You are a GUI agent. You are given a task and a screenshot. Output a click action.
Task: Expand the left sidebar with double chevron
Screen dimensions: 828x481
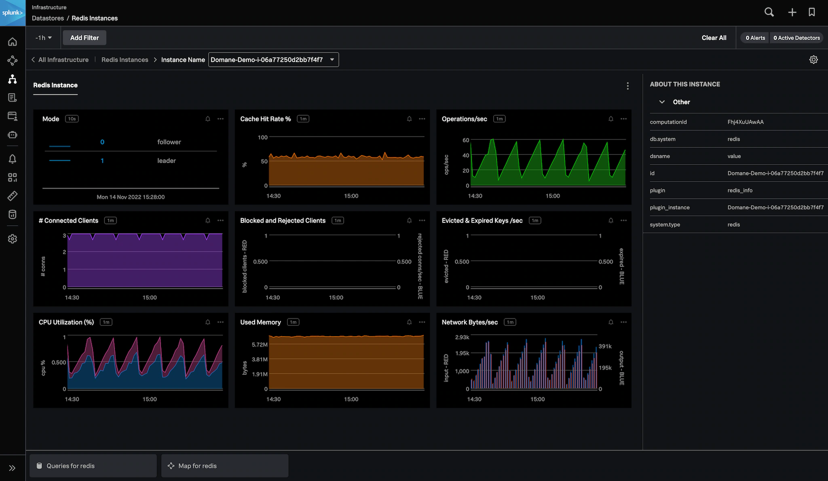point(12,468)
